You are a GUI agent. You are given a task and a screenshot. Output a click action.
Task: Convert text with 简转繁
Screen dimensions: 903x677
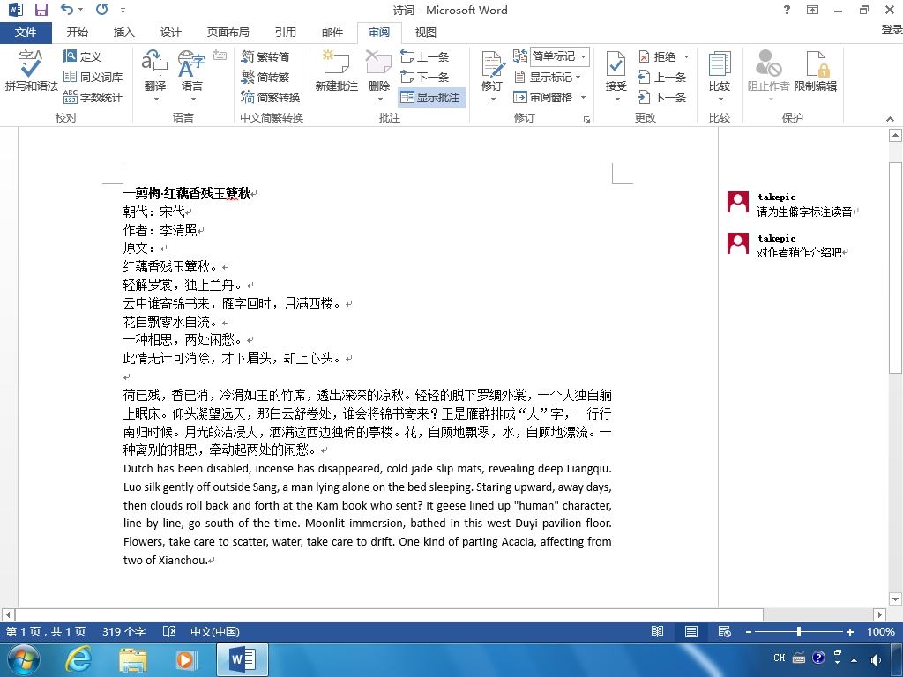[265, 77]
